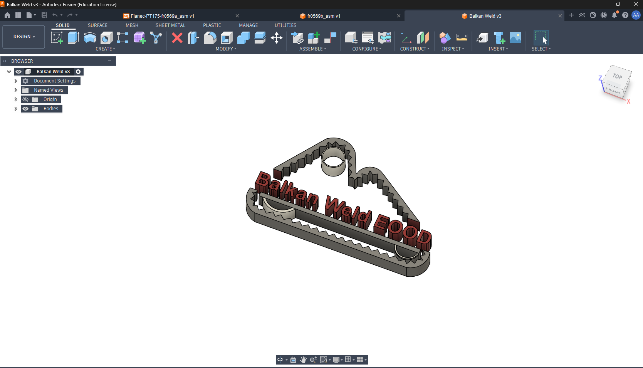Open the CREATE dropdown menu
The image size is (643, 368).
click(x=106, y=49)
